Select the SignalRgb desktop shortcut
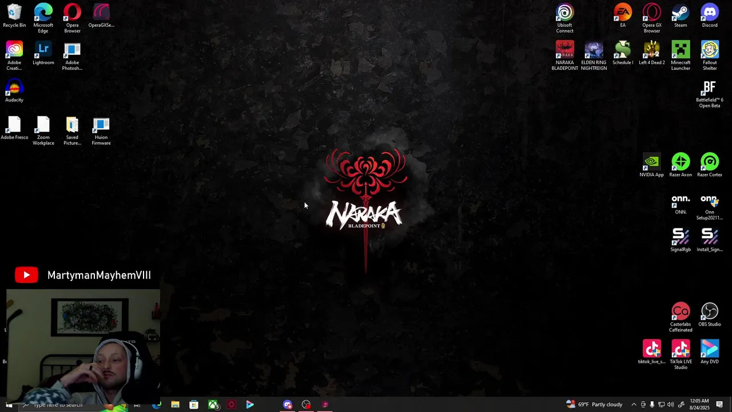 [681, 240]
